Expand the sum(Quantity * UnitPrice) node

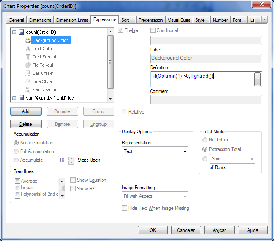pyautogui.click(x=14, y=98)
